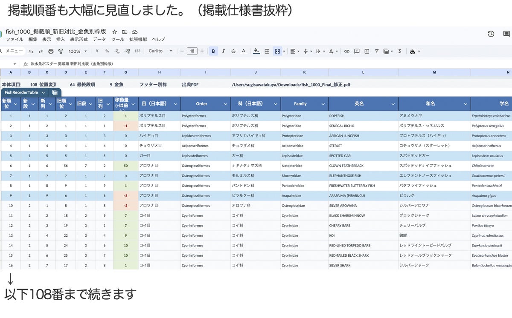This screenshot has height=318, width=512.
Task: Click the メニュー search box
Action: pyautogui.click(x=13, y=51)
